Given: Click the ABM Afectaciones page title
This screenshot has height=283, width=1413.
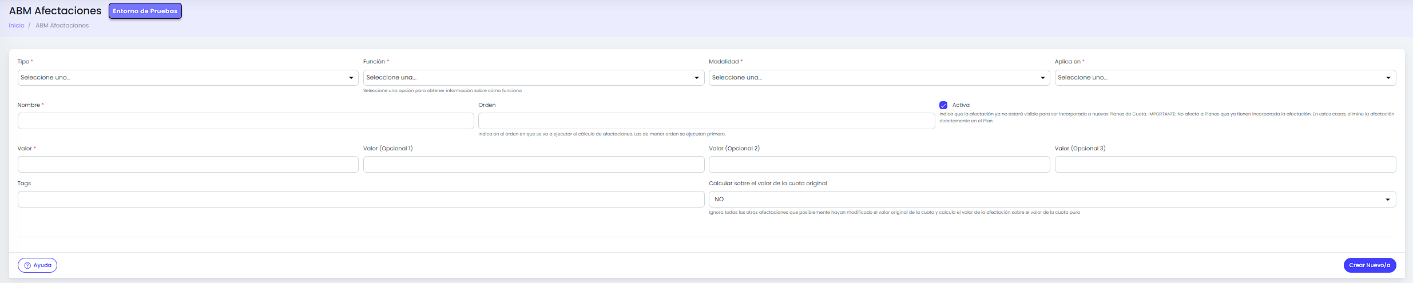Looking at the screenshot, I should point(55,11).
